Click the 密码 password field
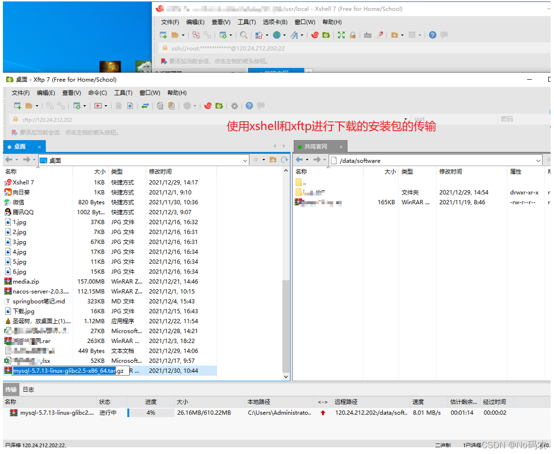This screenshot has height=454, width=554. pos(523,119)
